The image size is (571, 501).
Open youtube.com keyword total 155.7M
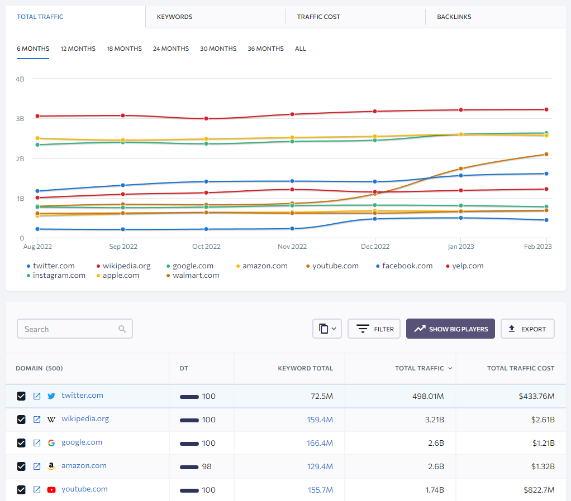coord(320,490)
